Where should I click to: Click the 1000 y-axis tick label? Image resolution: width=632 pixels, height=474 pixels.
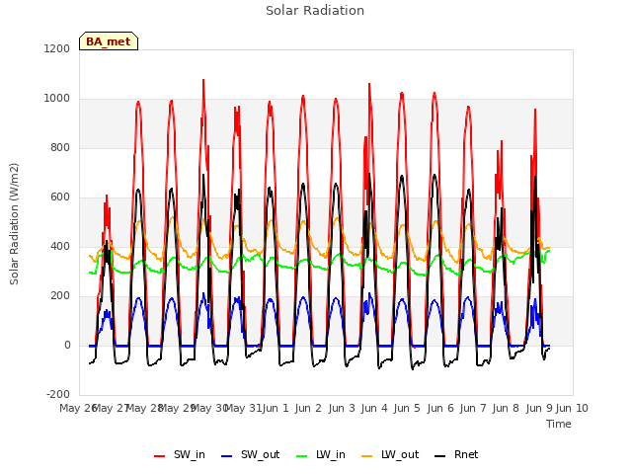click(x=57, y=99)
